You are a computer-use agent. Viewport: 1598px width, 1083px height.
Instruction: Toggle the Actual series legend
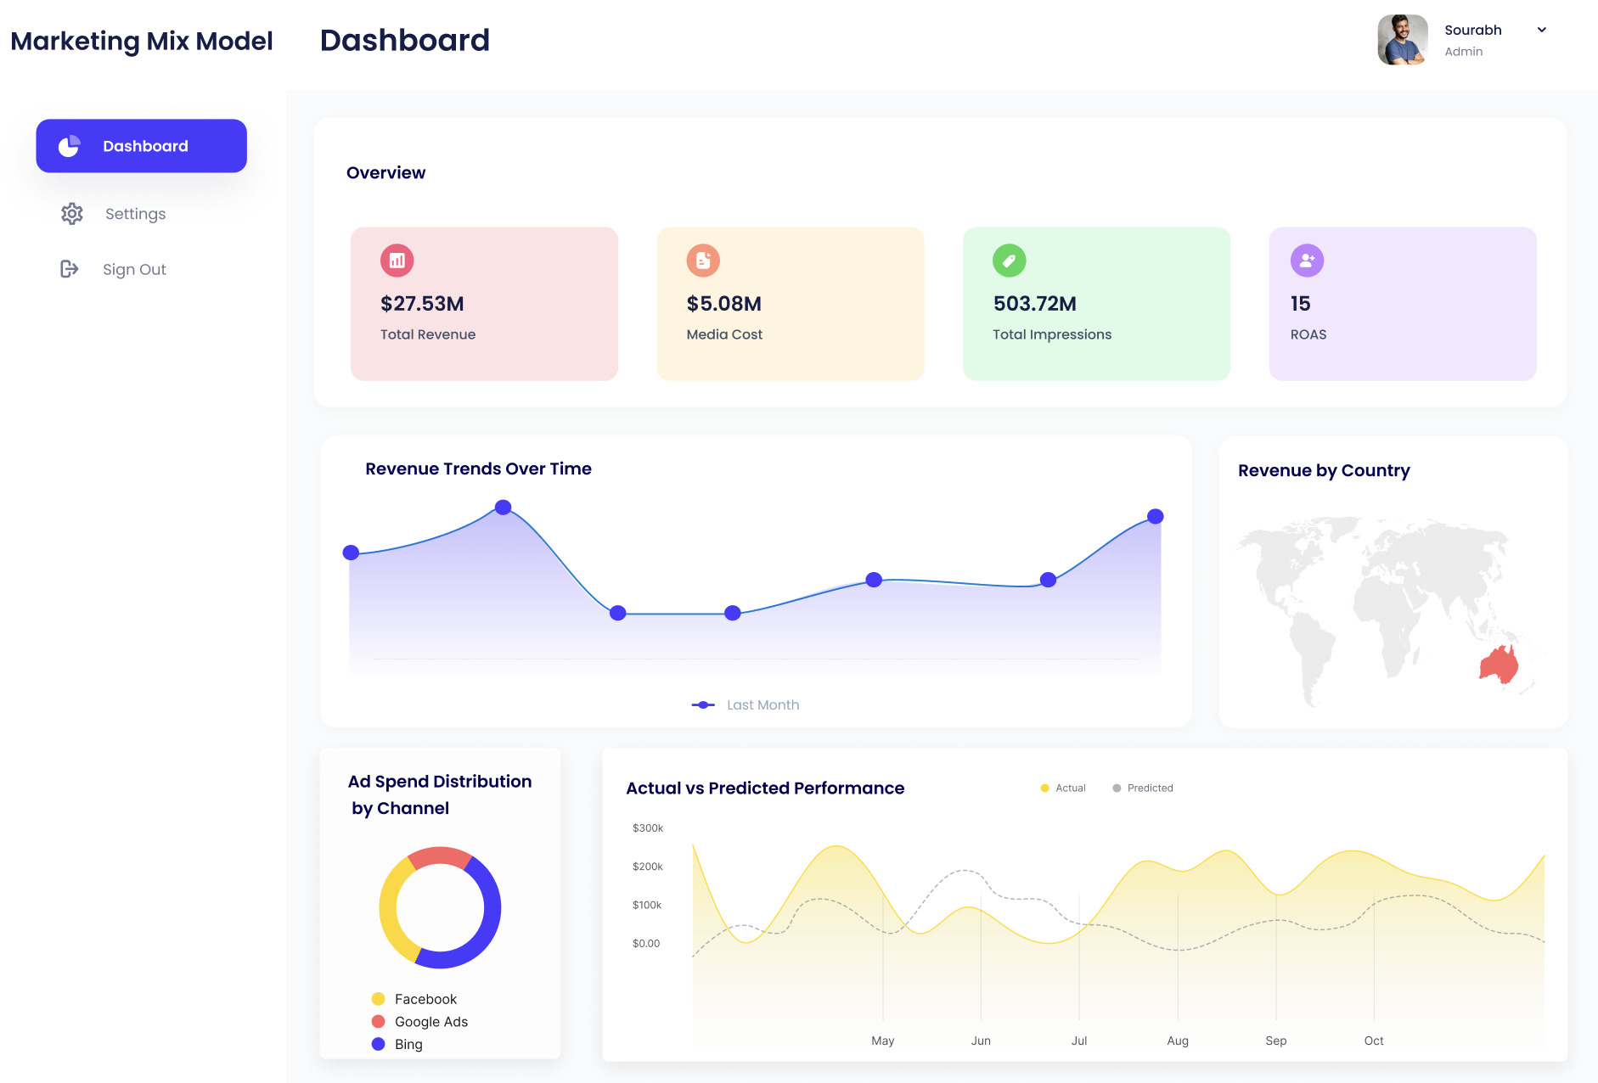pos(1063,788)
